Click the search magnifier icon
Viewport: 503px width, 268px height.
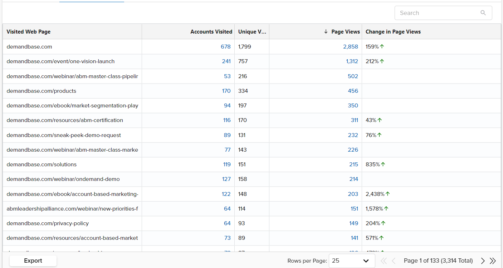point(483,13)
